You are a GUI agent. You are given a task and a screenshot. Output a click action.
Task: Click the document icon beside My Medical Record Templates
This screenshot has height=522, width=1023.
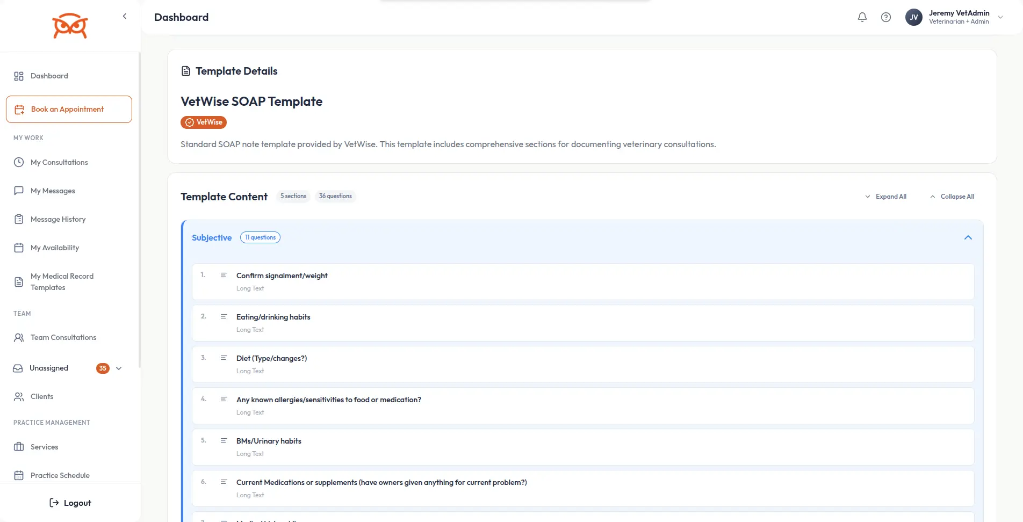[19, 282]
